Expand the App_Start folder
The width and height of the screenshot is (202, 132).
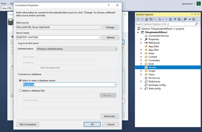coord(141,50)
